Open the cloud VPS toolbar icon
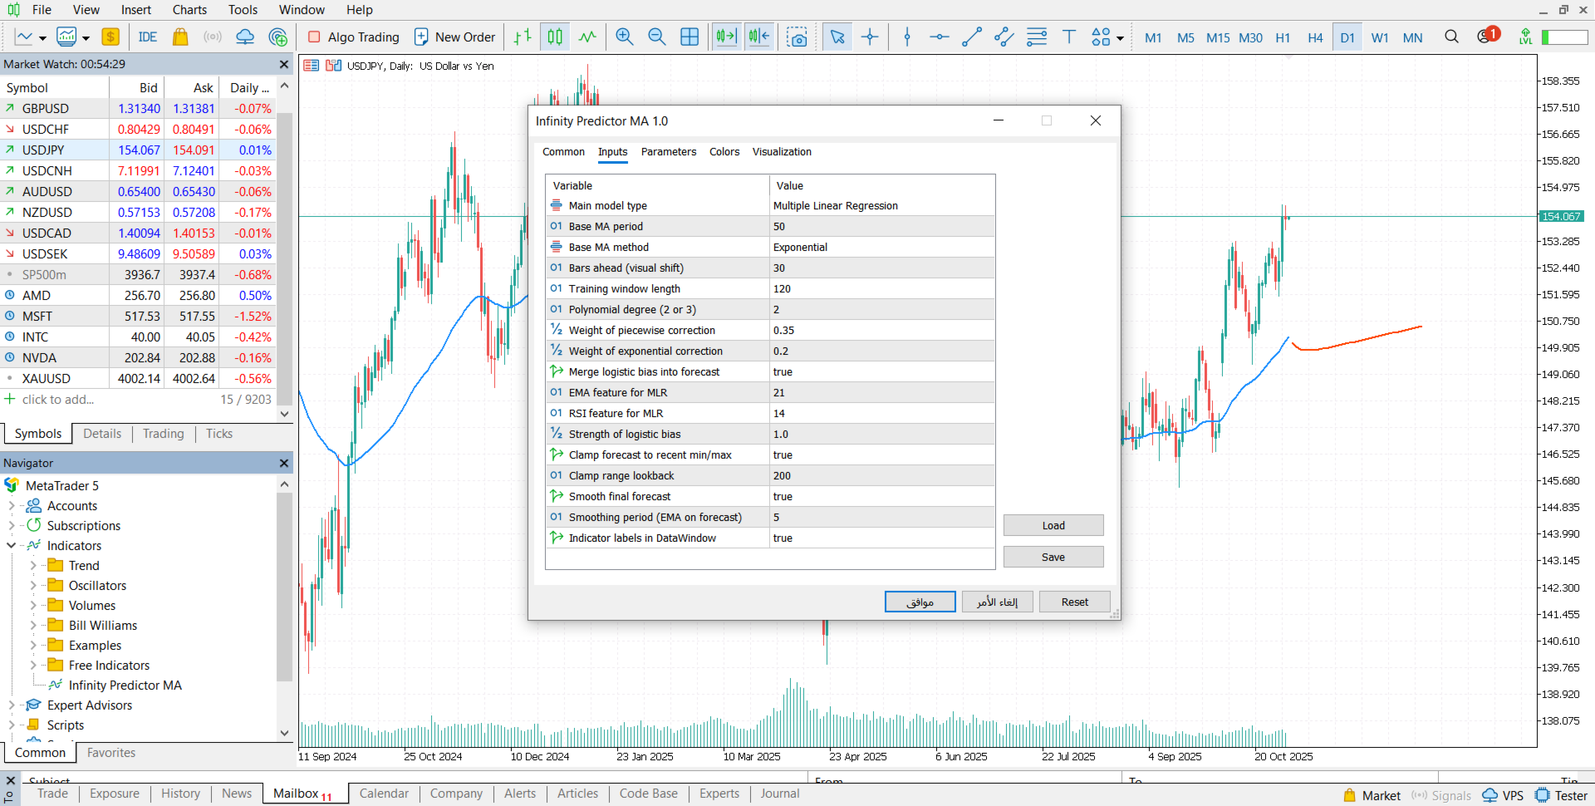Screen dimensions: 1595x806 click(x=245, y=37)
